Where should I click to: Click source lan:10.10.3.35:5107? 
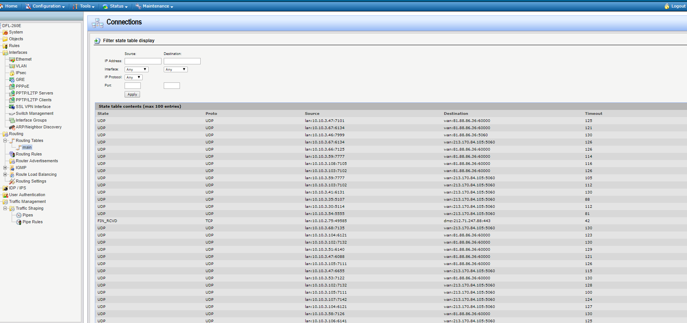tap(324, 200)
